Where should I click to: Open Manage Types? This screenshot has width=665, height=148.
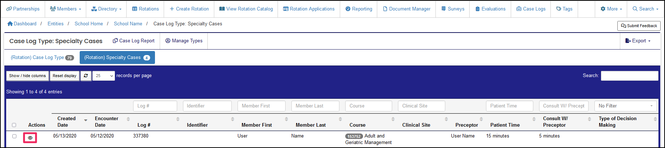(x=184, y=41)
